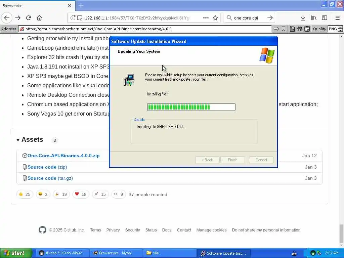This screenshot has height=258, width=344.
Task: Click the search magnifier icon
Action: click(x=229, y=18)
